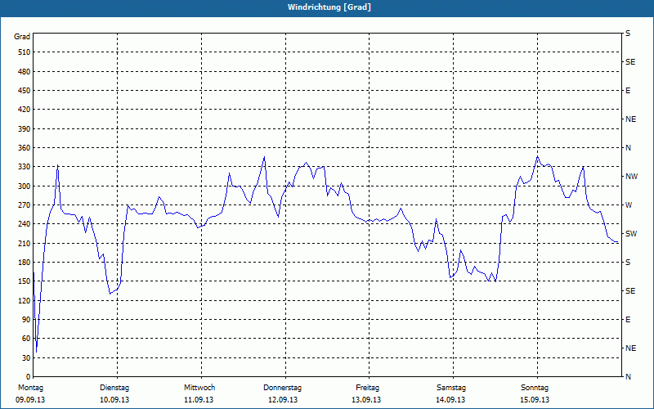The height and width of the screenshot is (409, 654).
Task: Click the SE compass label between 480 and 510
Action: 630,62
